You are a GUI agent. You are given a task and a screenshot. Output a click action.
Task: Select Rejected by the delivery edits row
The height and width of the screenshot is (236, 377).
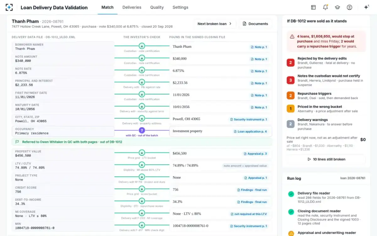pyautogui.click(x=326, y=63)
